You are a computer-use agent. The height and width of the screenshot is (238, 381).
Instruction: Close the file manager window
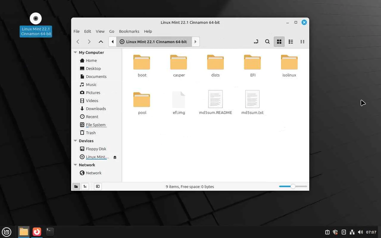304,22
